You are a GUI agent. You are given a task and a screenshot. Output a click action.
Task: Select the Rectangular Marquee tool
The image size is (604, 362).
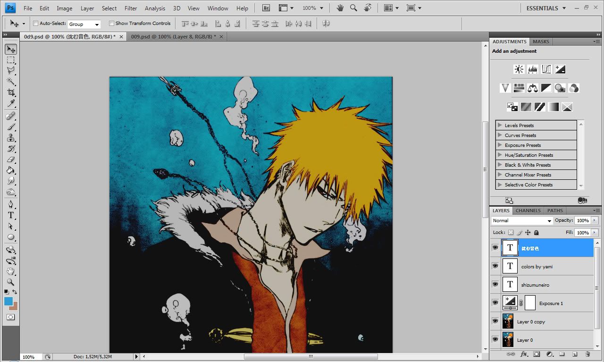click(10, 60)
